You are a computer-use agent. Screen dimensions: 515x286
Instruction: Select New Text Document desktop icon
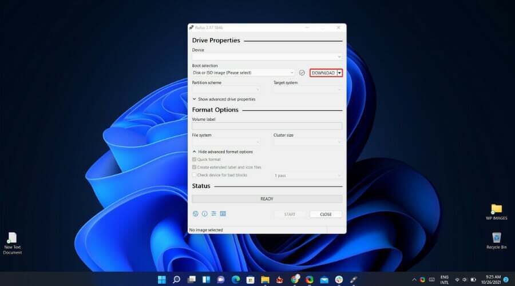13,243
